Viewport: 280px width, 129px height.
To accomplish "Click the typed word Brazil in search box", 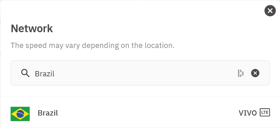I will (x=45, y=73).
